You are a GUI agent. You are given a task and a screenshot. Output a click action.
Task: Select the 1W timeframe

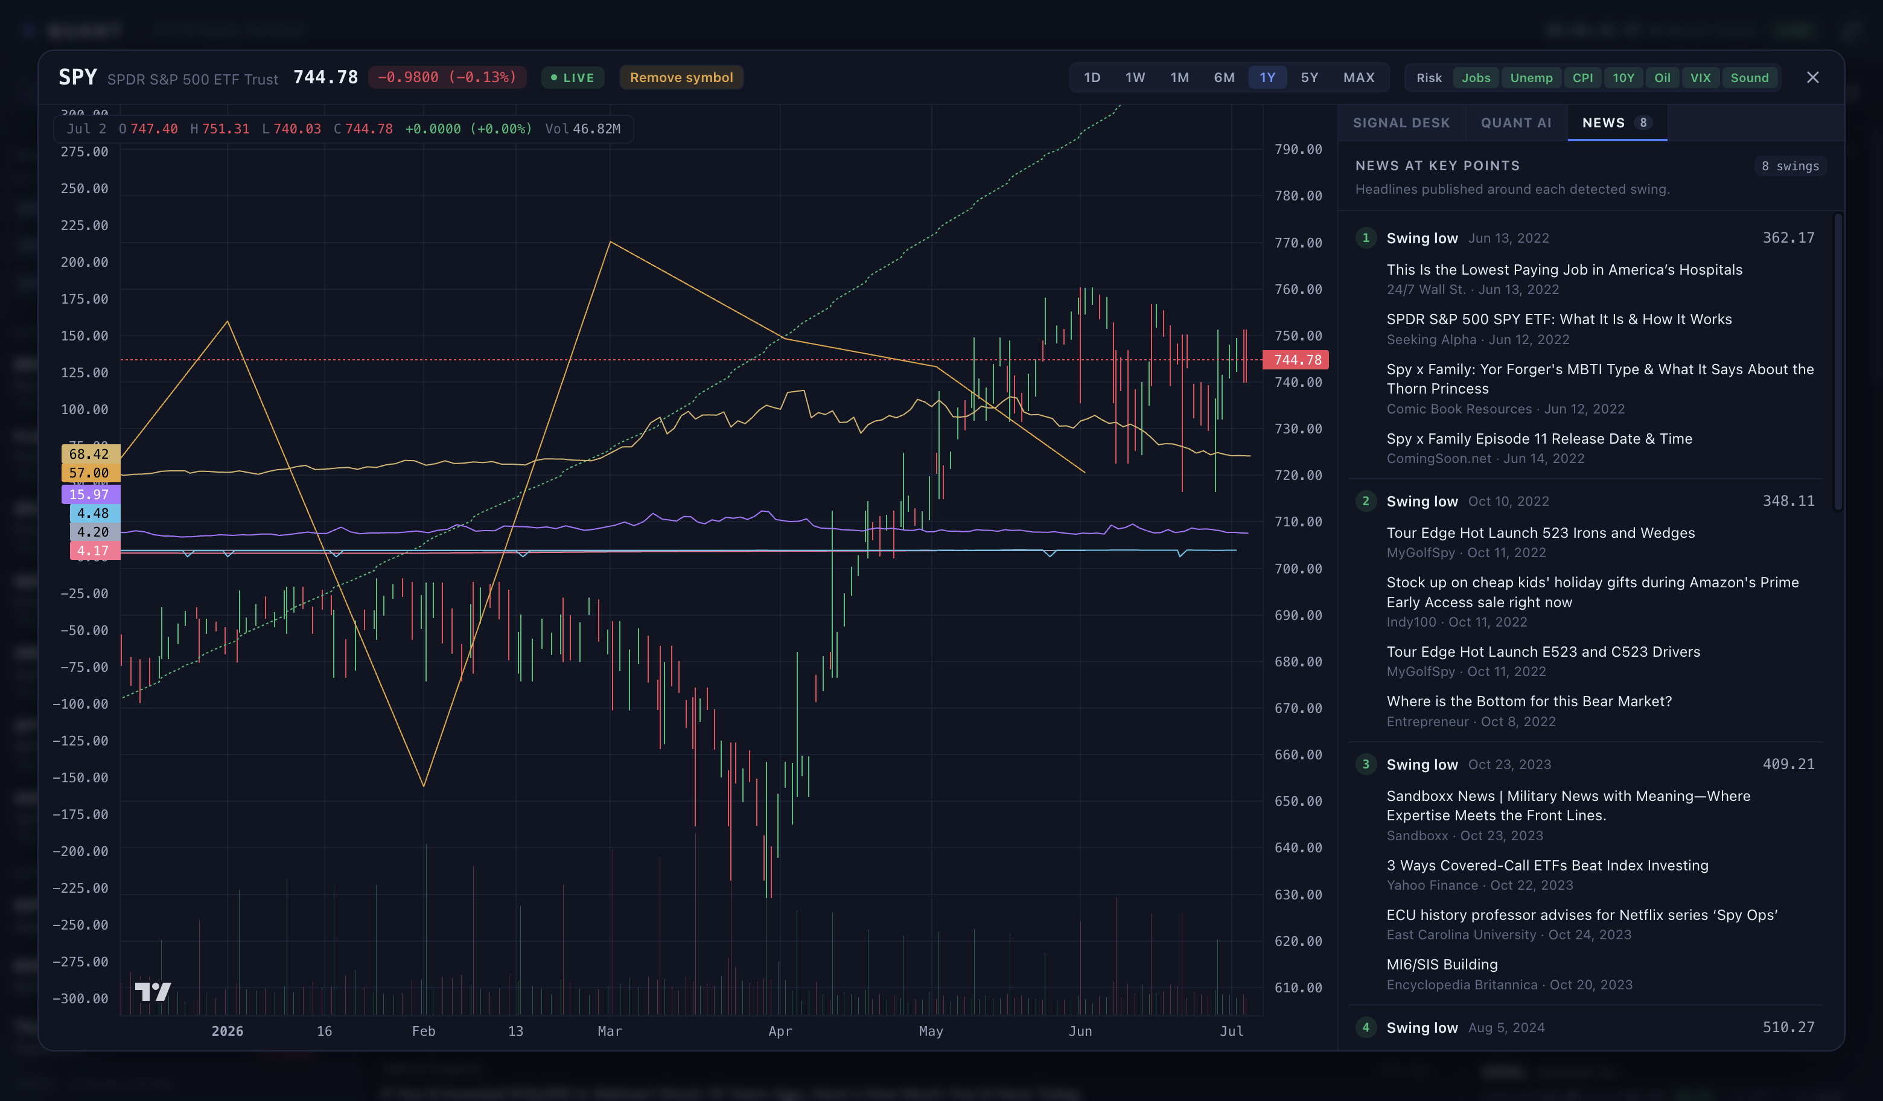coord(1135,78)
